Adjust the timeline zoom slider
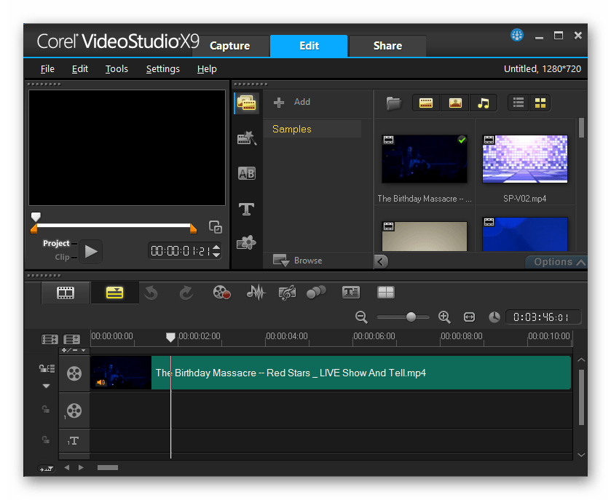 point(411,317)
